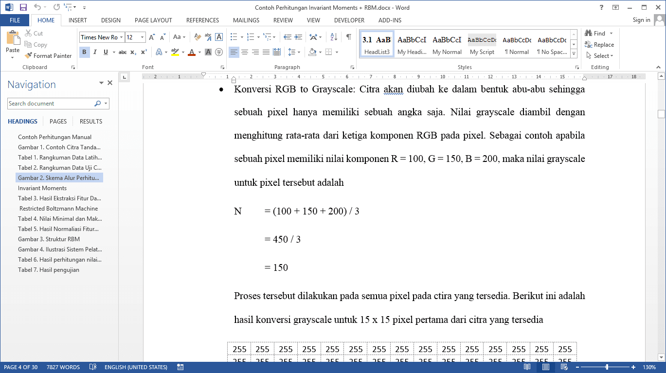Click the zoom slider in status bar
This screenshot has height=373, width=666.
pyautogui.click(x=607, y=367)
